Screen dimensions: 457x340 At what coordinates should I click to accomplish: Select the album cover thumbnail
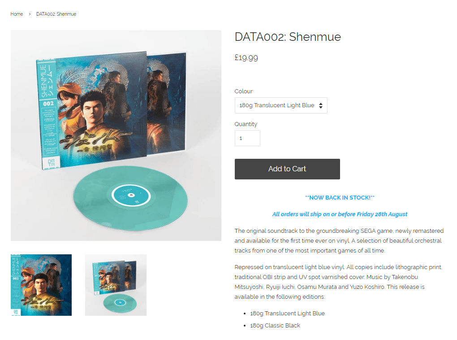pos(41,285)
